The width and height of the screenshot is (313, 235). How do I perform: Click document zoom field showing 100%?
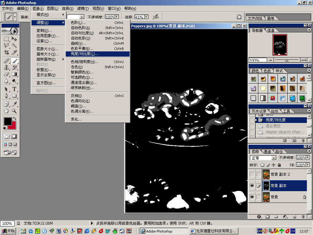click(7, 223)
